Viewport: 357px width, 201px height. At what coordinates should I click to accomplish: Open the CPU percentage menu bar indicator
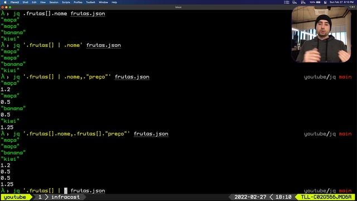pyautogui.click(x=295, y=2)
